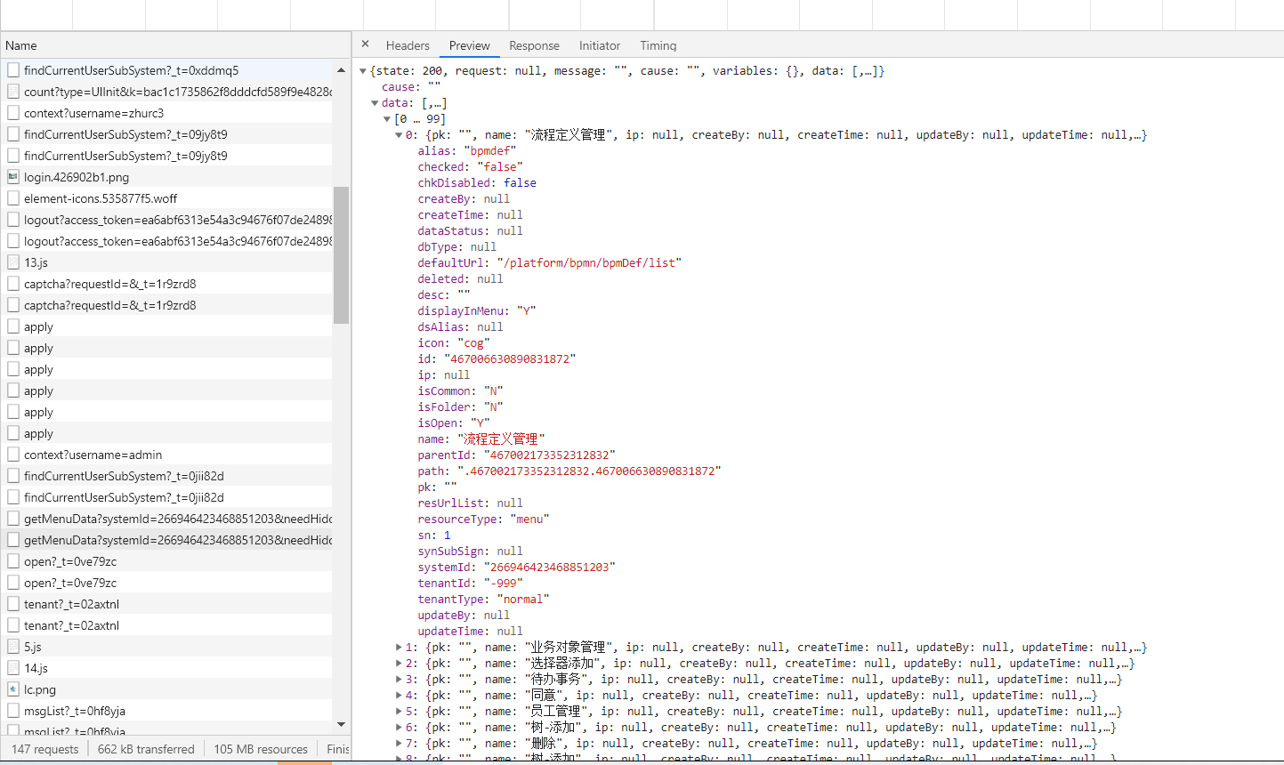
Task: Open the Timing tab
Action: 658,45
